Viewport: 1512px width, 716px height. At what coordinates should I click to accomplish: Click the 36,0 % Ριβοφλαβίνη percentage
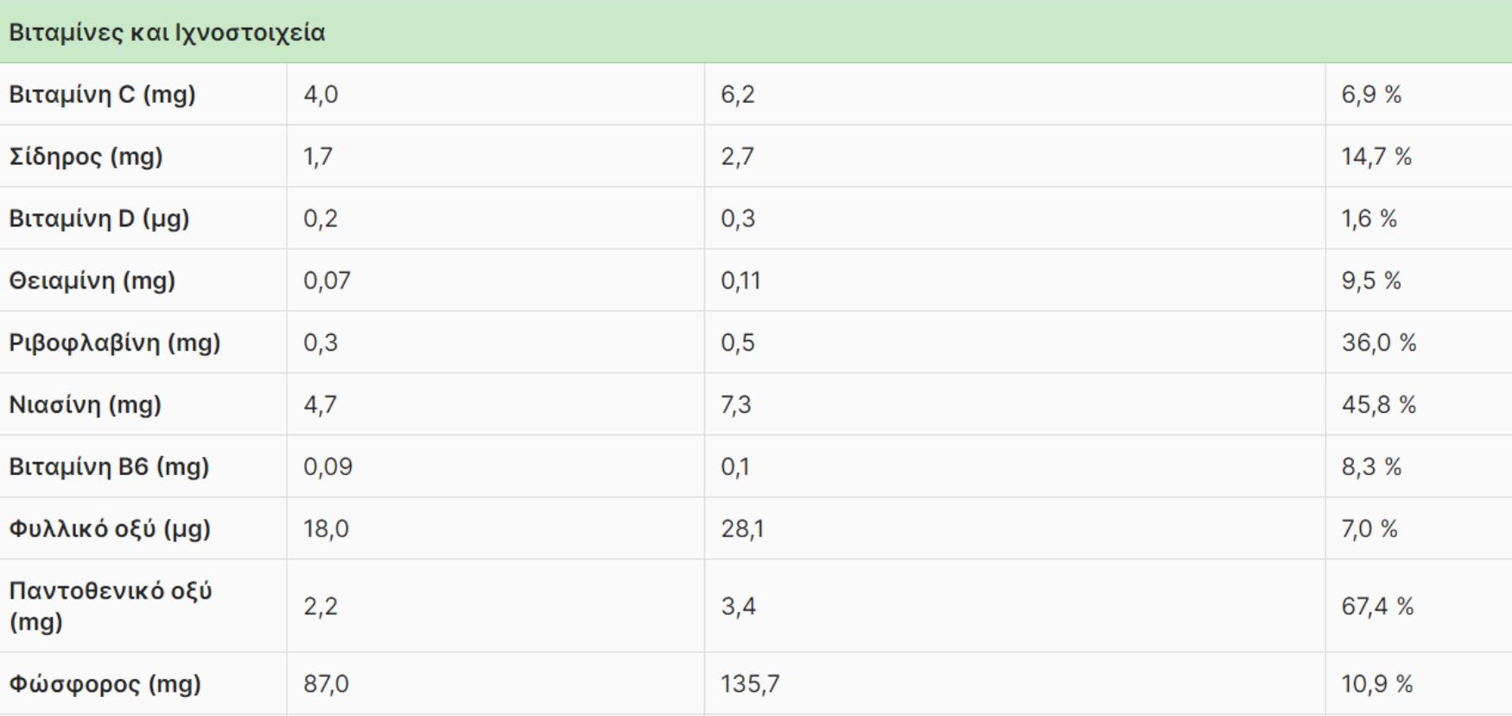pyautogui.click(x=1379, y=343)
